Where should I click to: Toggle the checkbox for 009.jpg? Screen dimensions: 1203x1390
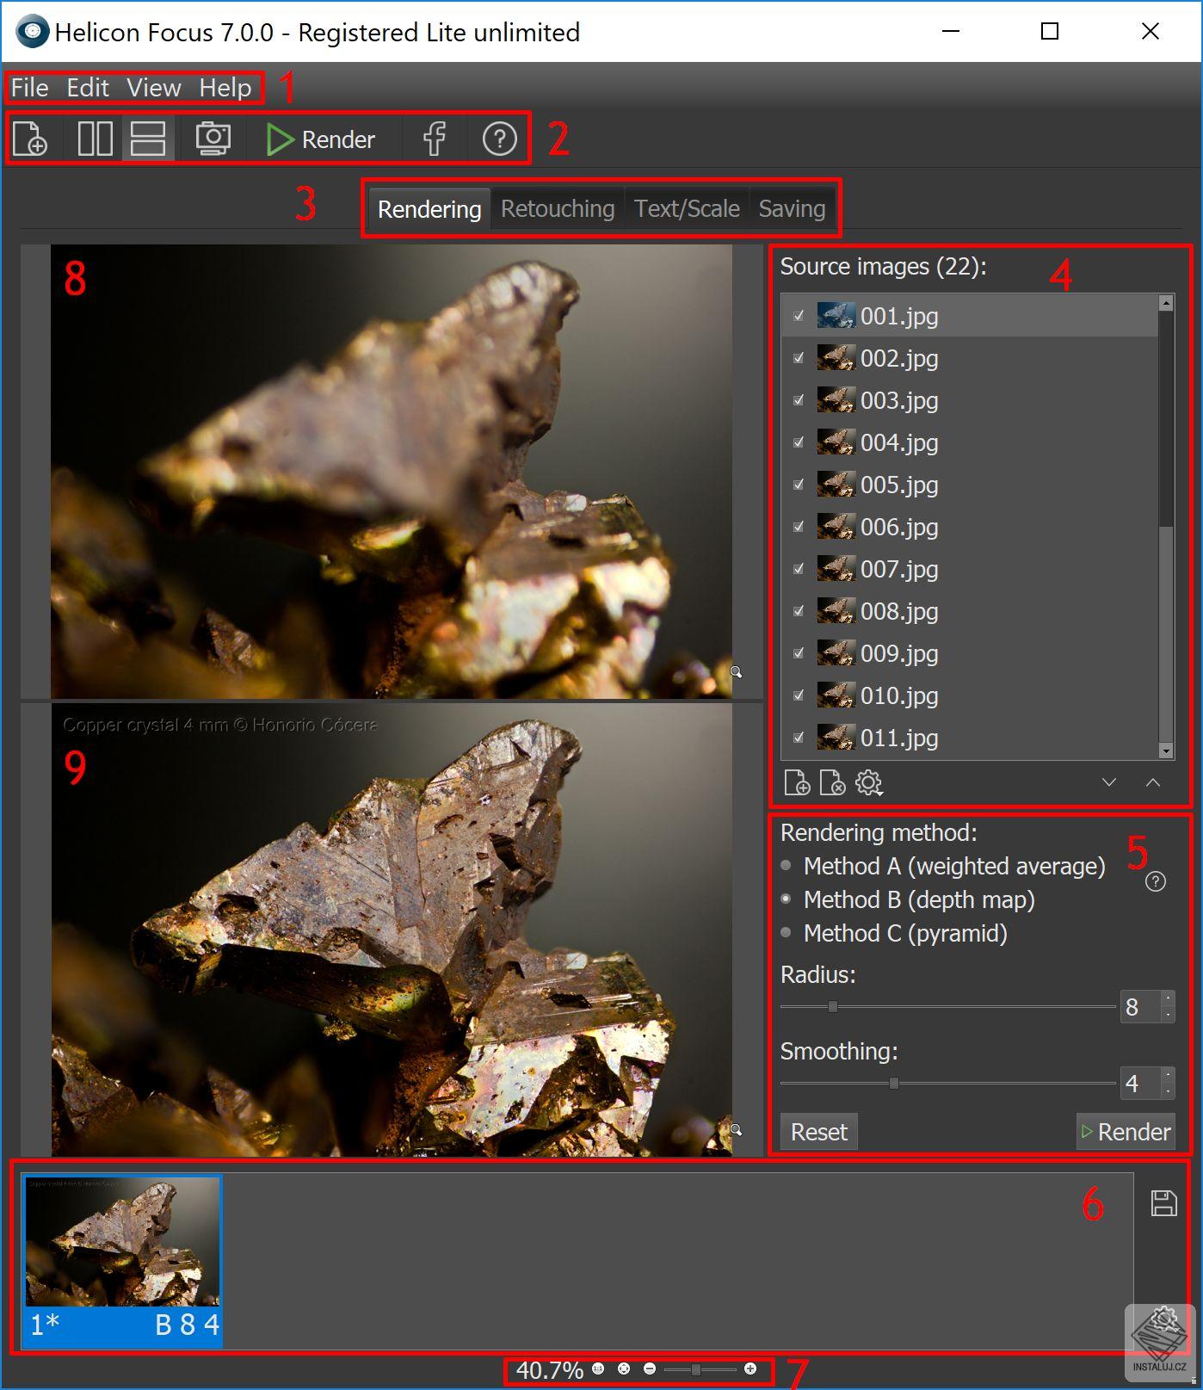[x=799, y=653]
